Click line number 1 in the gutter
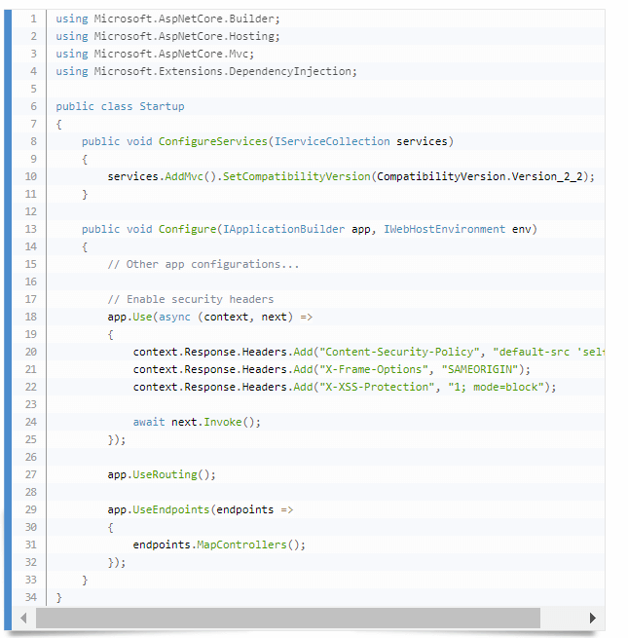The image size is (628, 638). [x=33, y=19]
